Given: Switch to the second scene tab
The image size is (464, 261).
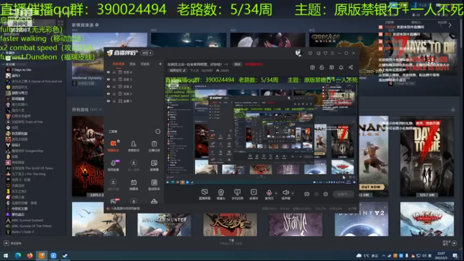Looking at the screenshot, I should point(133,64).
